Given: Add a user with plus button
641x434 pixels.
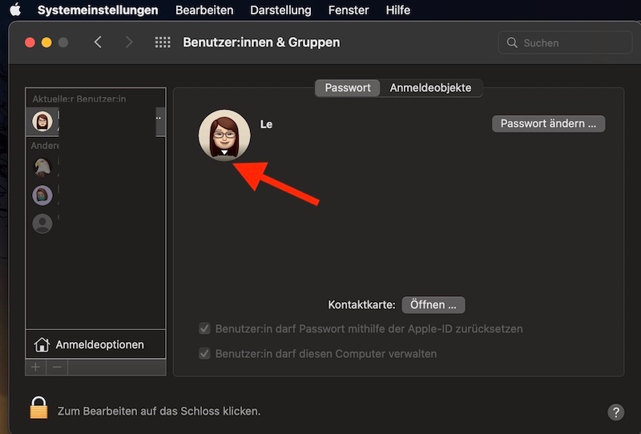Looking at the screenshot, I should click(35, 368).
